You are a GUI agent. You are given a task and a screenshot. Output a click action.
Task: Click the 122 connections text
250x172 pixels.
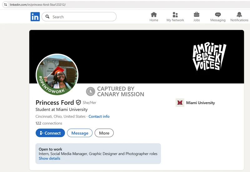(x=49, y=123)
